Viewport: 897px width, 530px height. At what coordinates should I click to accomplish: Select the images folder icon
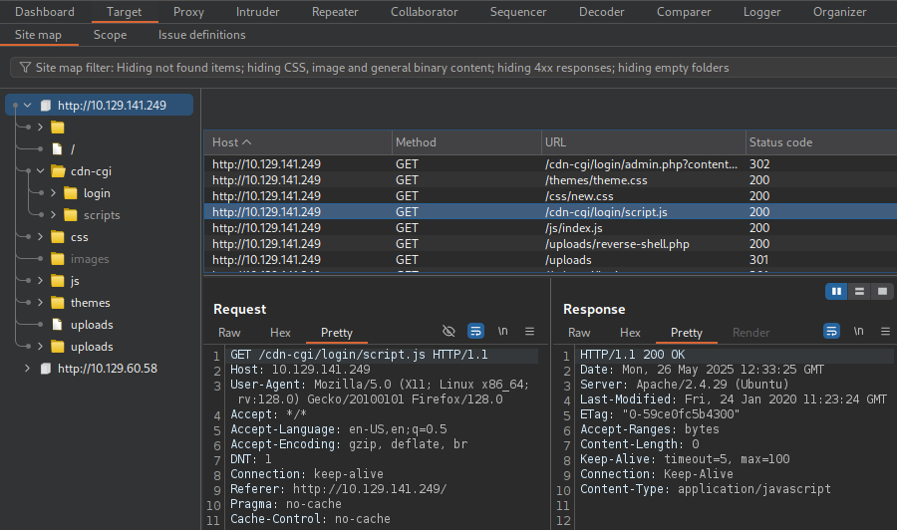[57, 259]
